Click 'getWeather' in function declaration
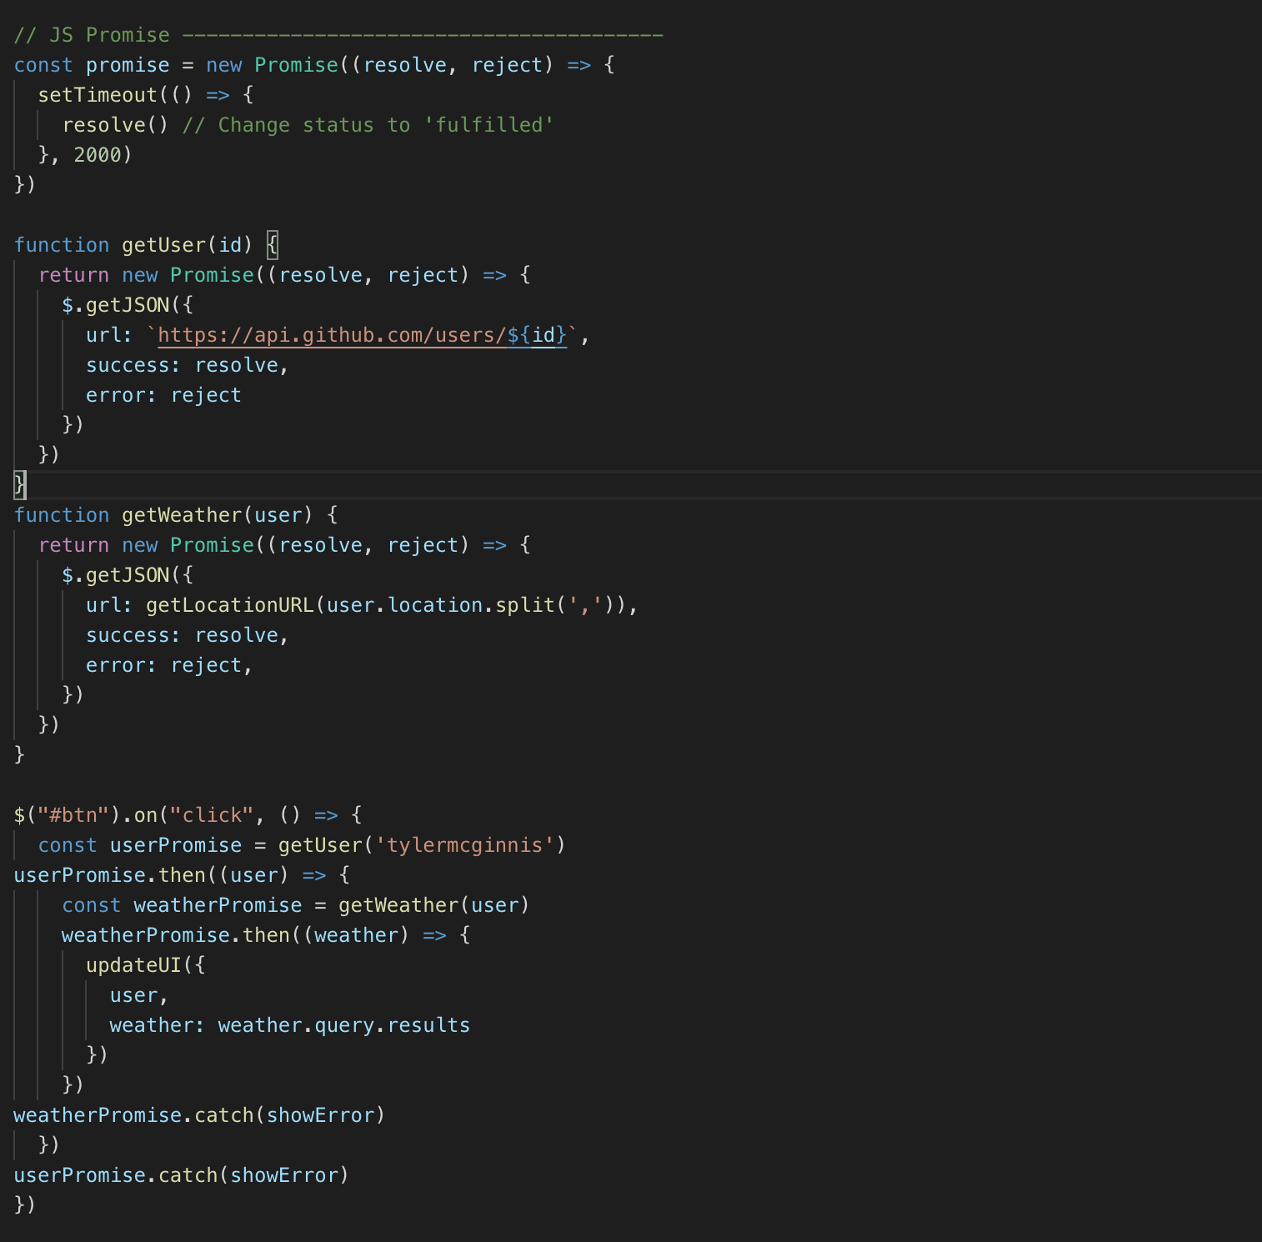The image size is (1262, 1242). point(182,515)
